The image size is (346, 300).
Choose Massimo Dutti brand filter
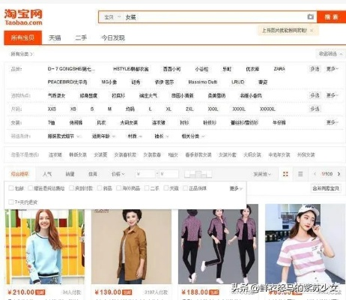coord(203,82)
